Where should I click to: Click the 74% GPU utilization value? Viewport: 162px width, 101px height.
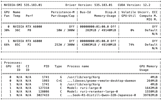(131, 45)
